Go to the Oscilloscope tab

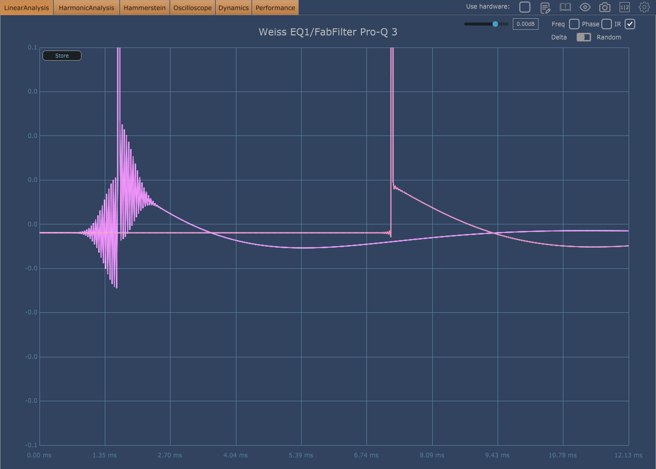192,8
